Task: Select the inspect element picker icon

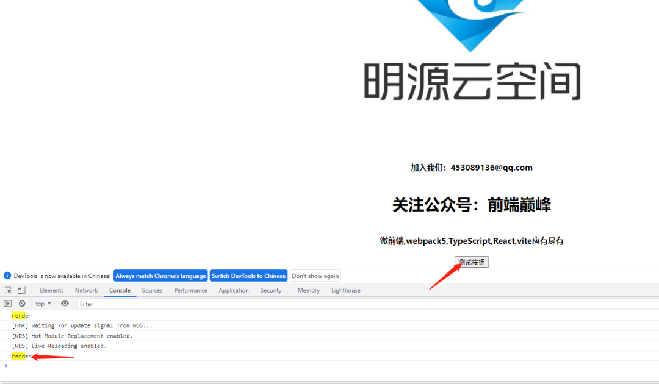Action: 8,290
